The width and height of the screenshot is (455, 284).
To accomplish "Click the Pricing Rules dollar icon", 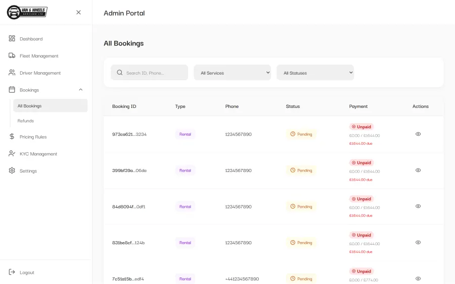I will click(12, 136).
